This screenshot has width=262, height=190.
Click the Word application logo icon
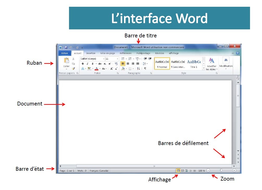pyautogui.click(x=60, y=48)
